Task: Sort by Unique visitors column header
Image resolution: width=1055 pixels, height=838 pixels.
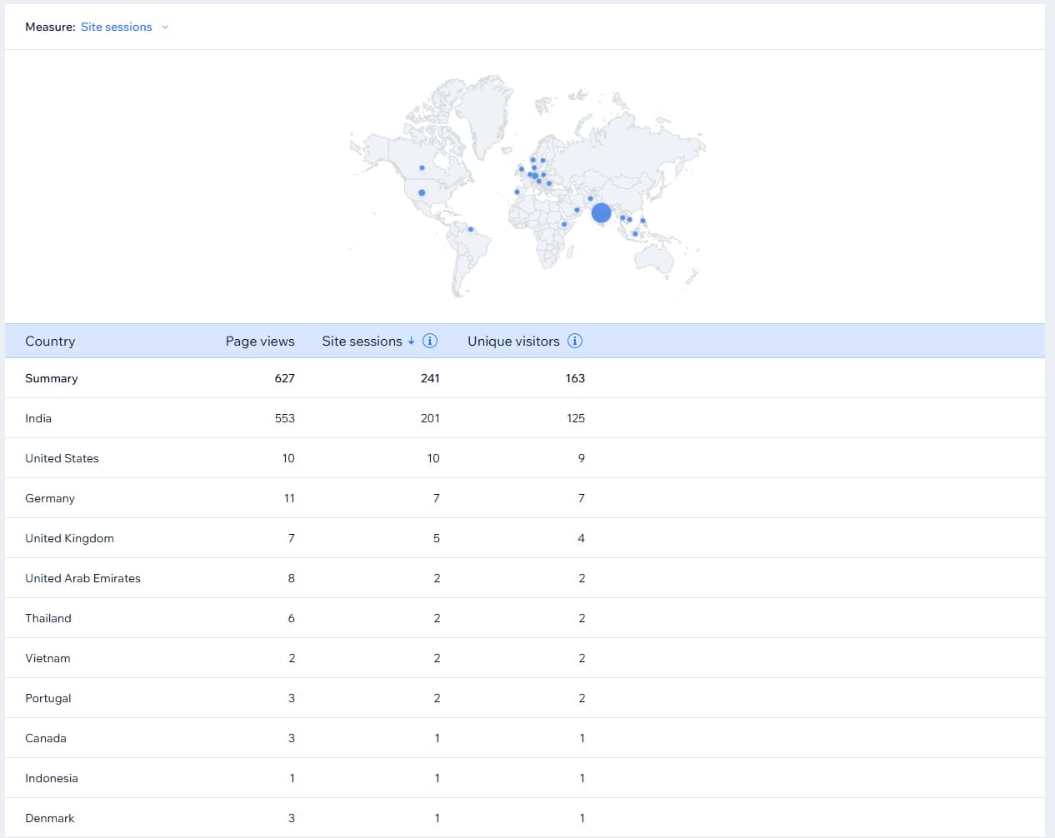Action: pos(513,342)
